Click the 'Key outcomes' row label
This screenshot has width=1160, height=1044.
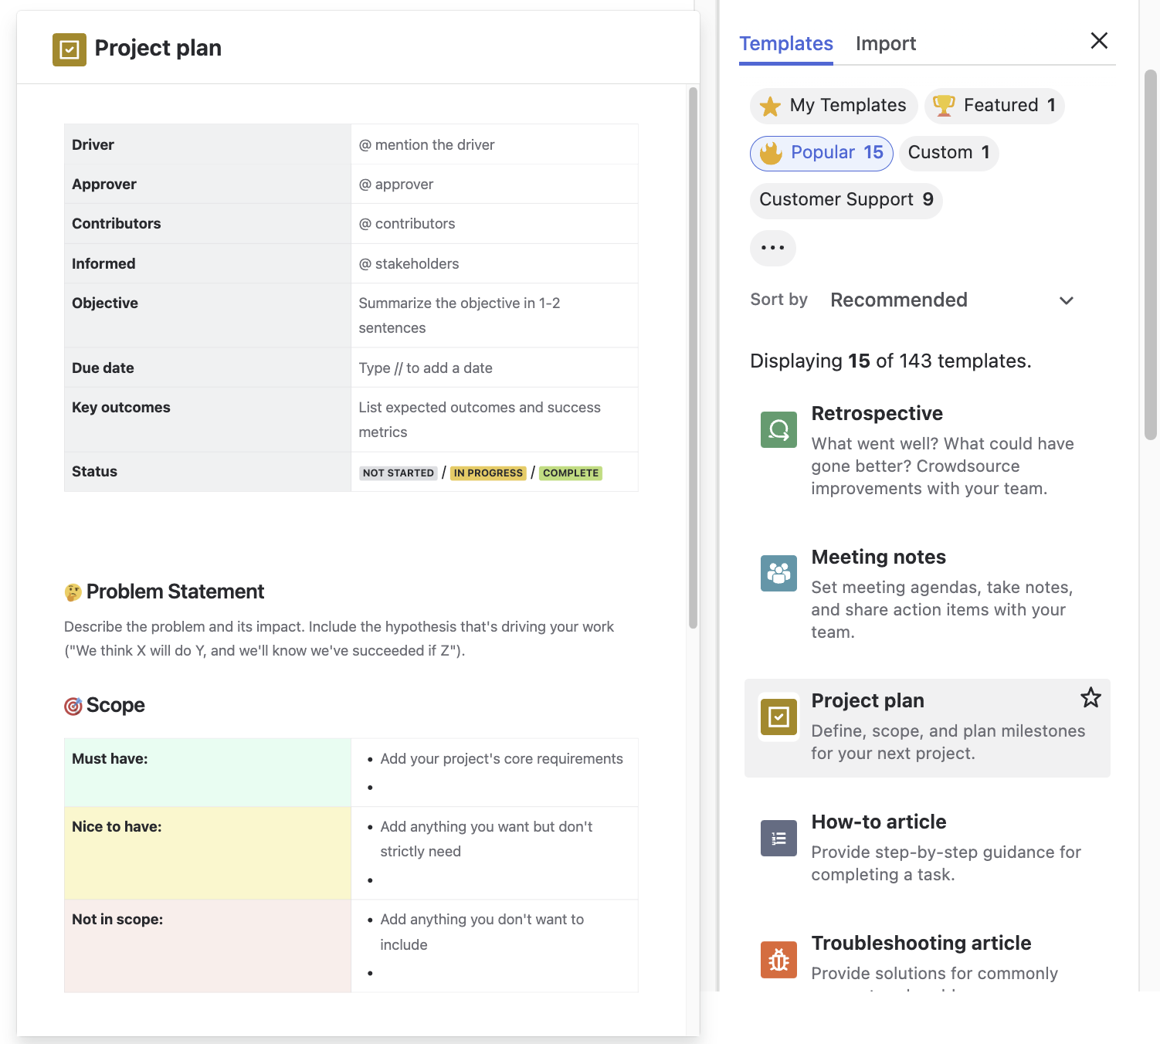[121, 408]
